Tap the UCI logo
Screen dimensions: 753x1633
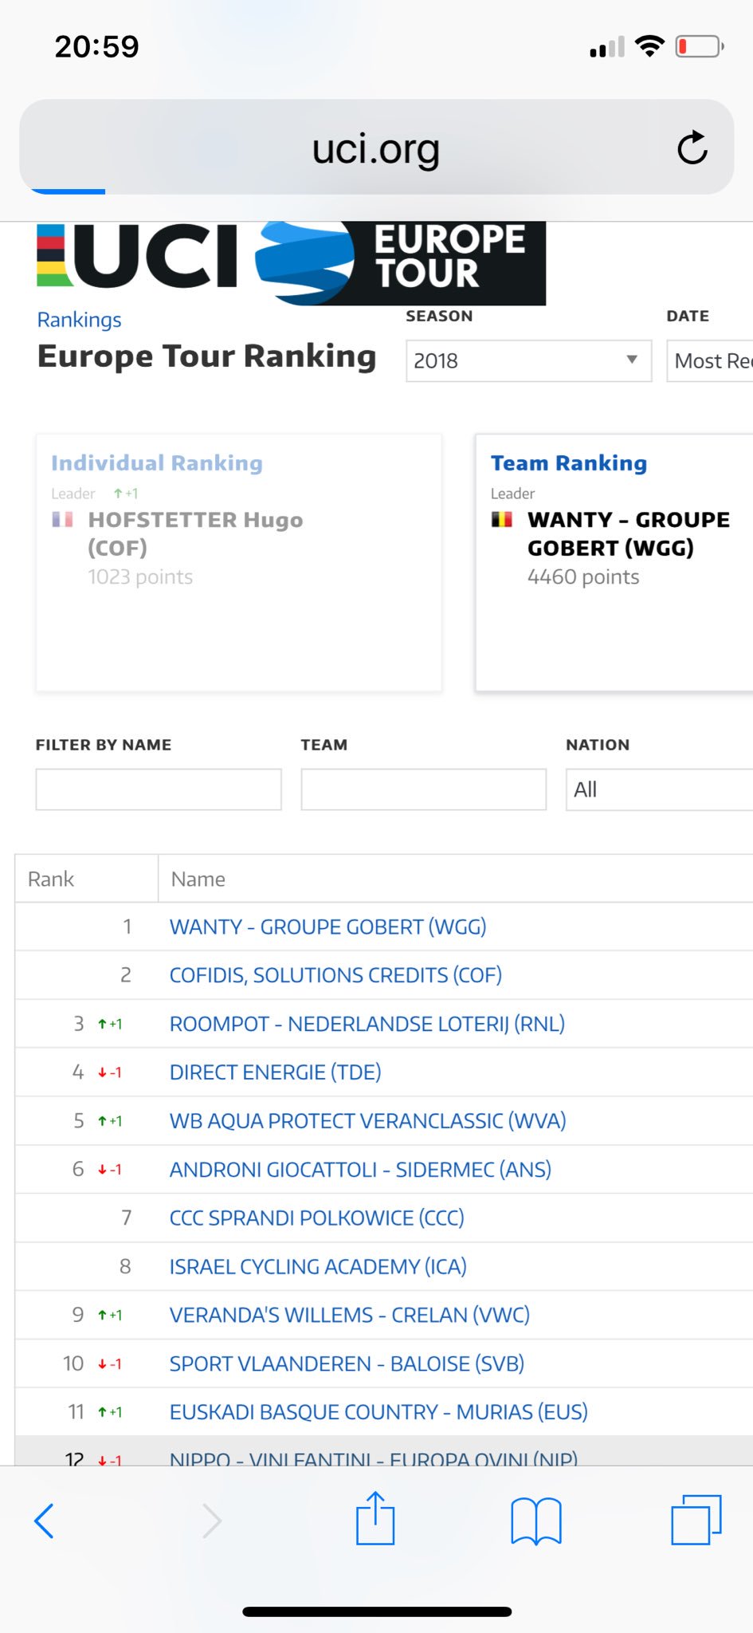[x=137, y=256]
